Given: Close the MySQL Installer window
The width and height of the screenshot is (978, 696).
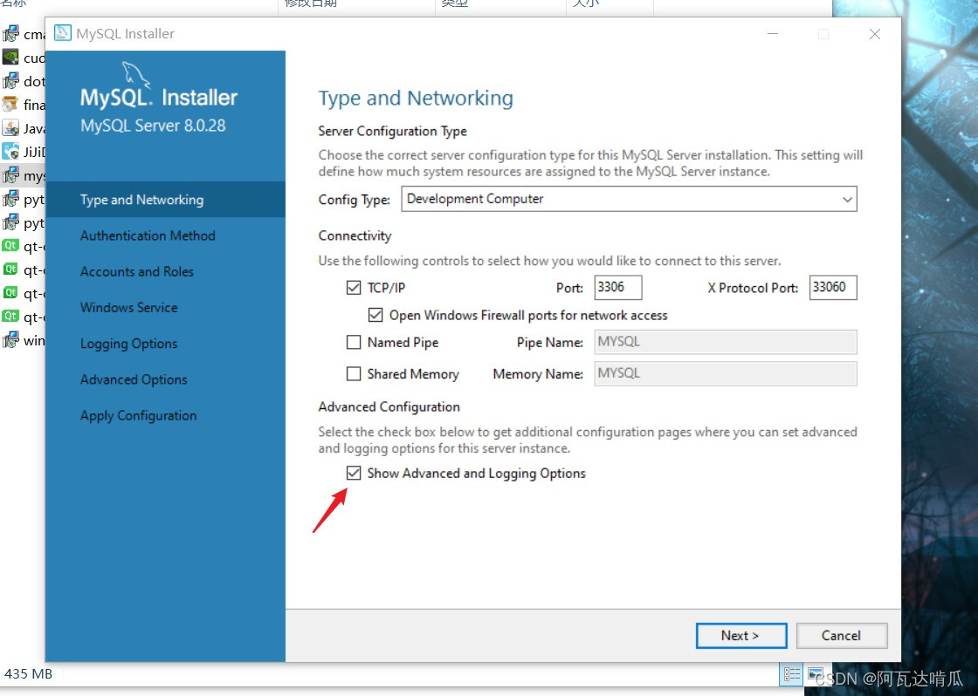Looking at the screenshot, I should [x=874, y=34].
